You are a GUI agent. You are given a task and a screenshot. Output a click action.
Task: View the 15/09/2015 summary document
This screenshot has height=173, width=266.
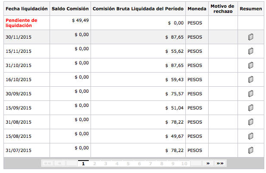coord(250,108)
